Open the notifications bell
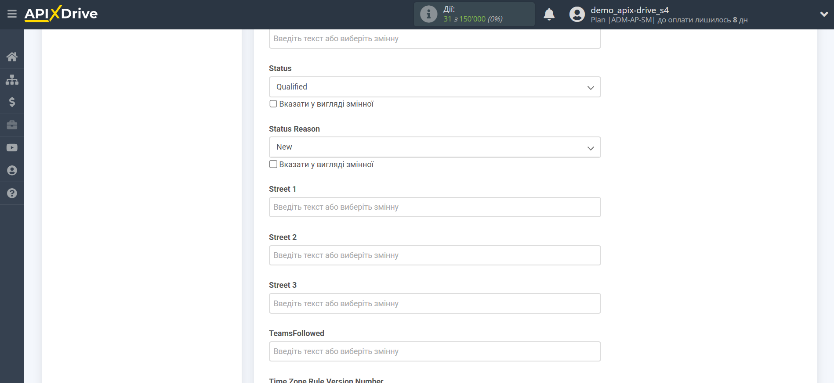This screenshot has height=383, width=834. click(549, 14)
